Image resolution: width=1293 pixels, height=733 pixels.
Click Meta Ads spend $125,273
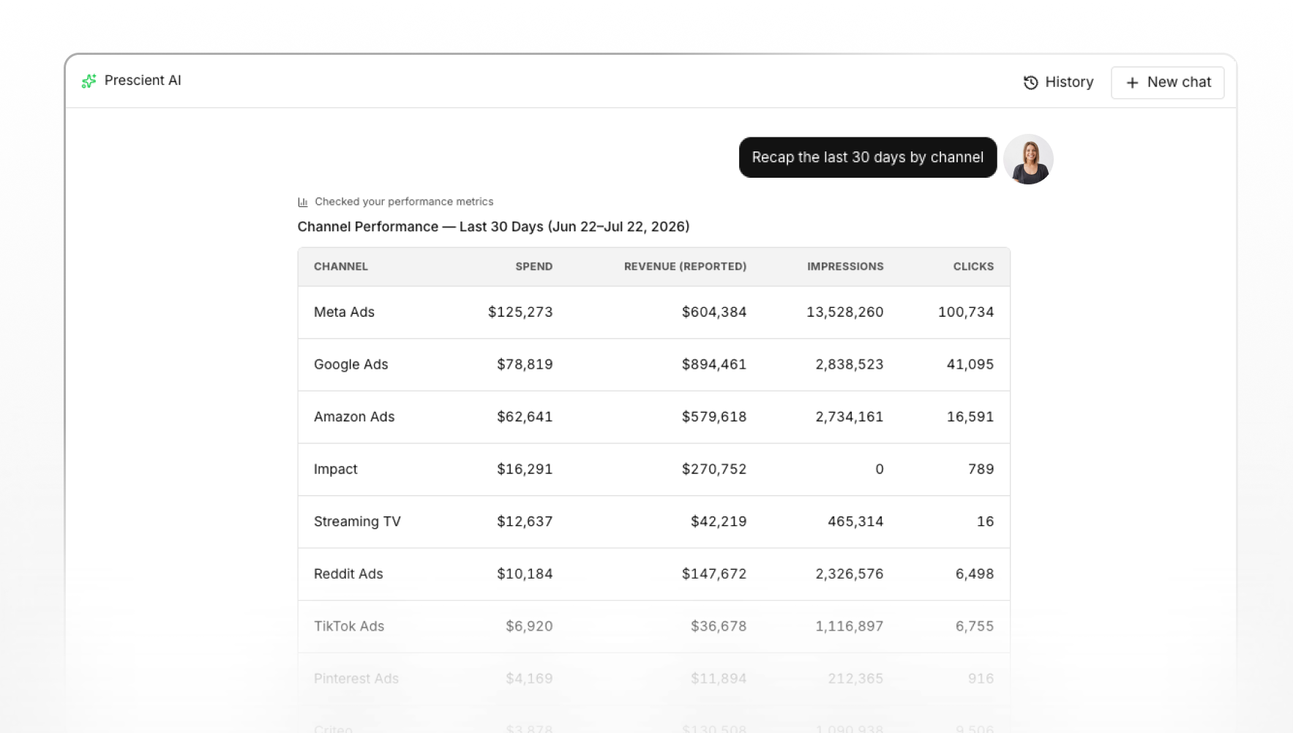[520, 312]
